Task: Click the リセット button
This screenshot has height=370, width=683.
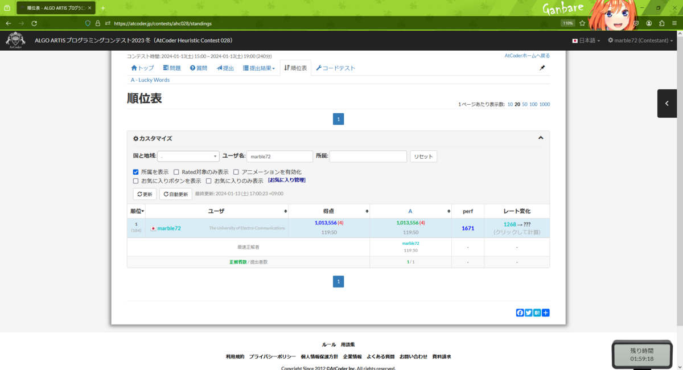Action: tap(423, 156)
